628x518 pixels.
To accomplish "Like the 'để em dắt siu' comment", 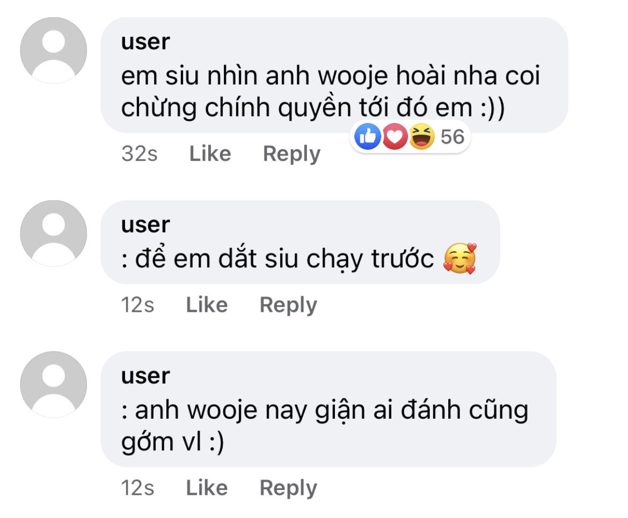I will tap(207, 305).
